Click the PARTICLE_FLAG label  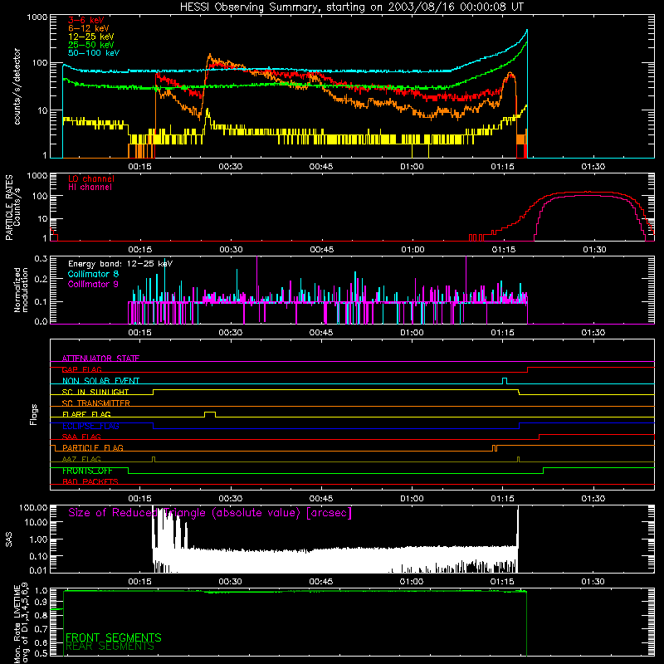[x=93, y=447]
